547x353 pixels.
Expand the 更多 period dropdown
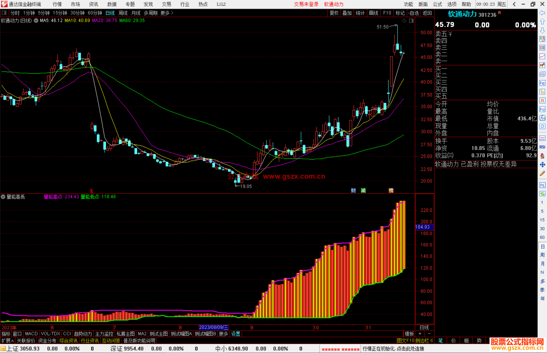tap(167, 13)
